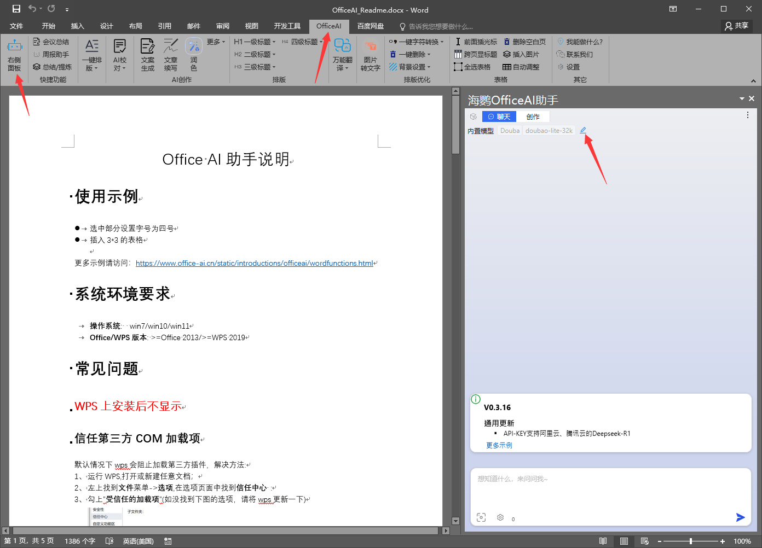Click the 会议总结 meeting summary tool

(51, 42)
